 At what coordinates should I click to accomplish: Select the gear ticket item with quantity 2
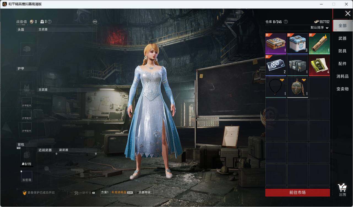276,65
